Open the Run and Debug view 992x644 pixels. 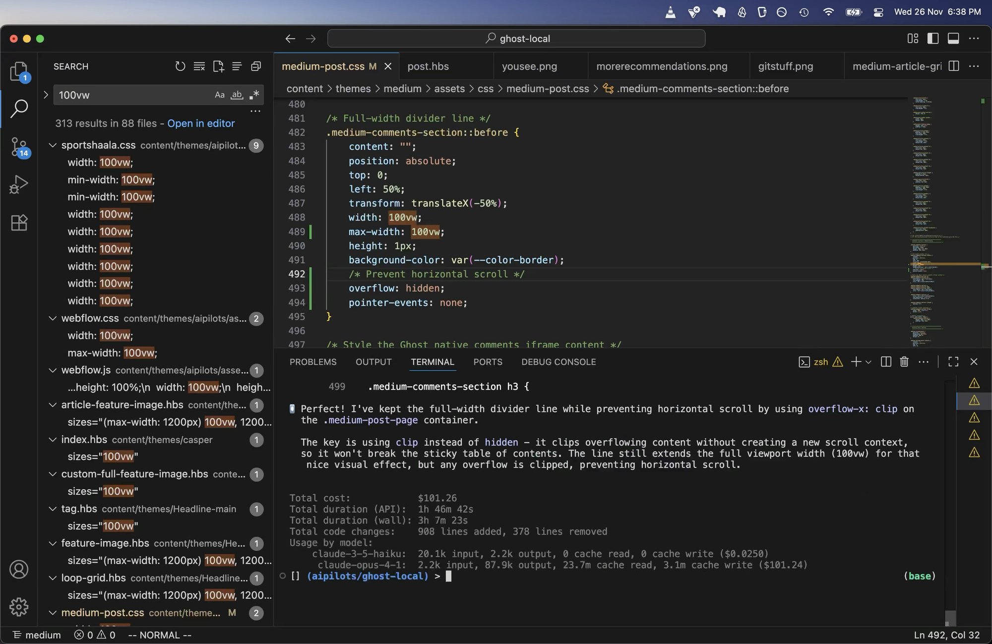(19, 184)
